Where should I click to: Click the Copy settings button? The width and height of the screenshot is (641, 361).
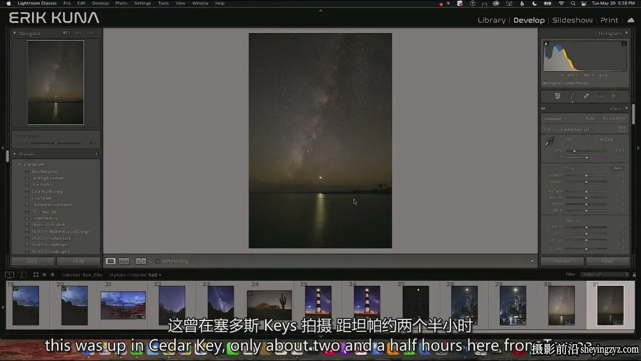click(x=33, y=261)
